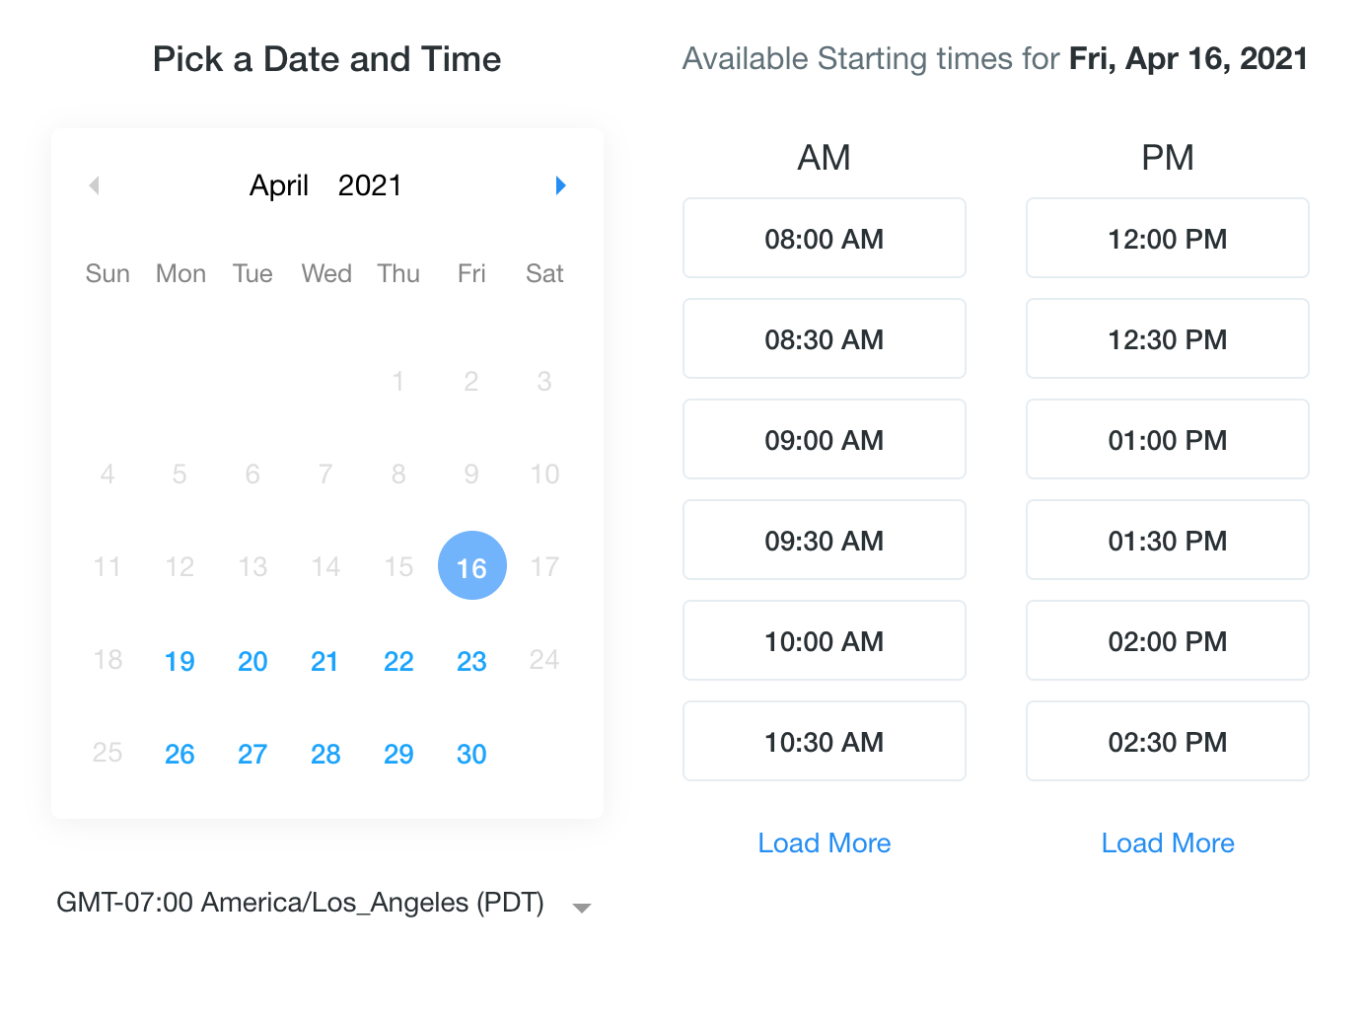Pick April 30 on the calendar
Viewport: 1367px width, 1024px height.
coord(471,754)
